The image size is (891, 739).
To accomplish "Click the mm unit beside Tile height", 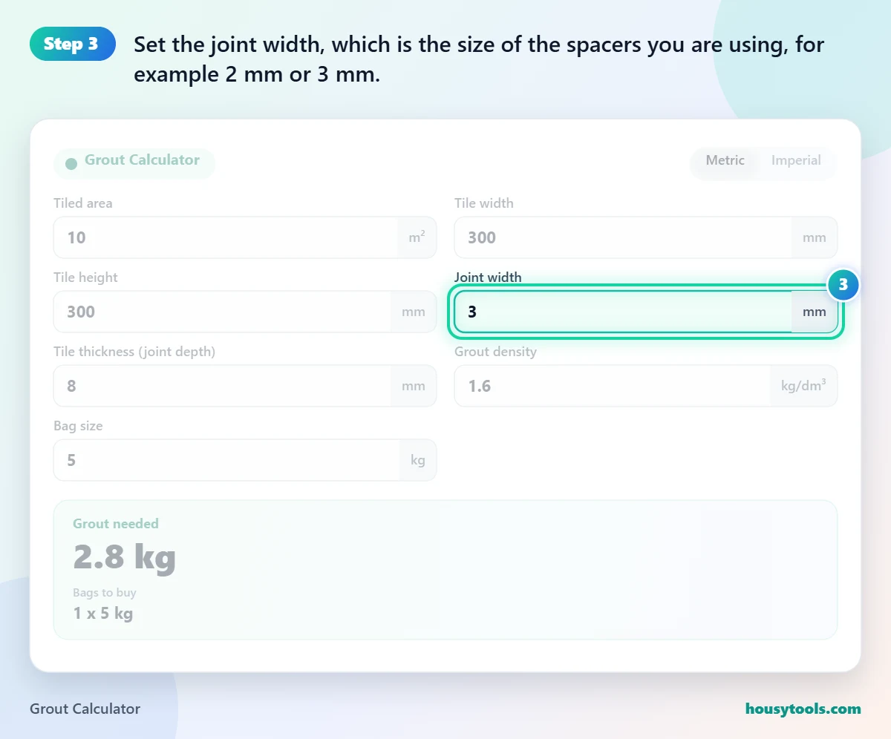I will click(414, 312).
